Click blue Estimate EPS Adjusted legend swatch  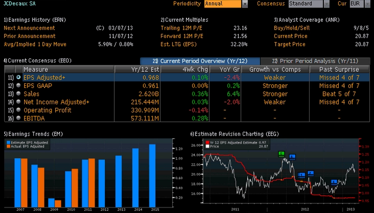(8, 143)
